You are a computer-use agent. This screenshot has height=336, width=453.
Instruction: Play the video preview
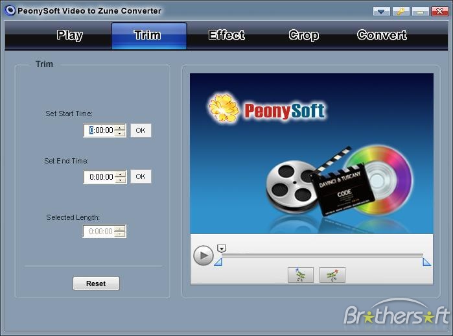point(203,256)
